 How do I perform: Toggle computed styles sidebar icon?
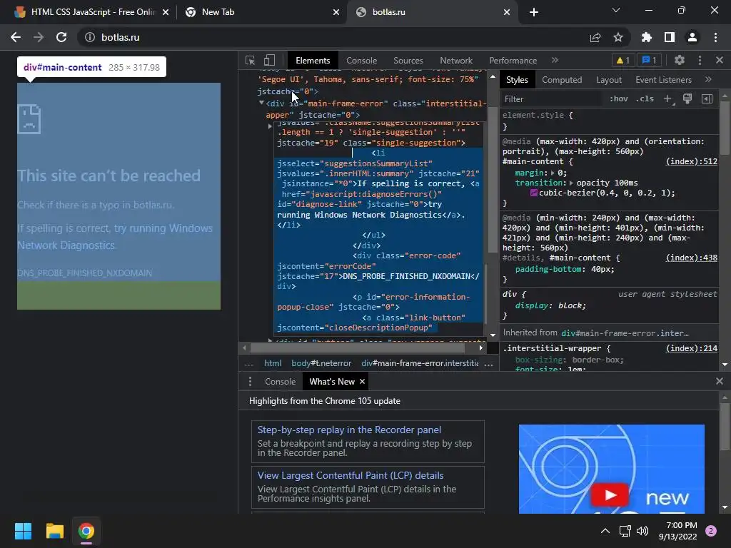click(707, 98)
